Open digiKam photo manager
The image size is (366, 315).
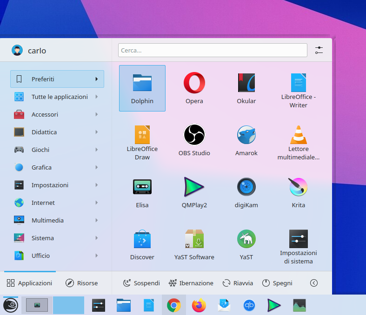pyautogui.click(x=246, y=193)
